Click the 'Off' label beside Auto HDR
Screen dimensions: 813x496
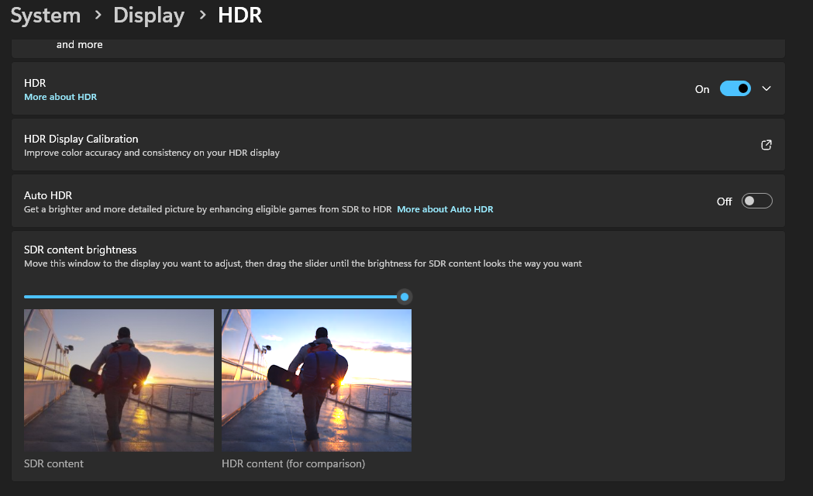coord(725,201)
